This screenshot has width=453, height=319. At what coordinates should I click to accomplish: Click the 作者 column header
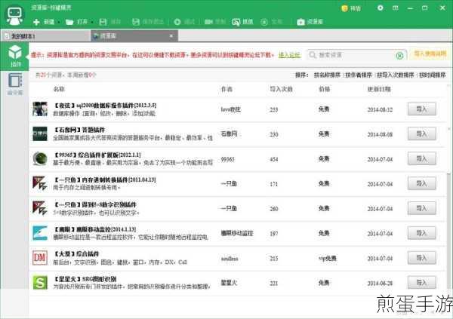coord(226,89)
